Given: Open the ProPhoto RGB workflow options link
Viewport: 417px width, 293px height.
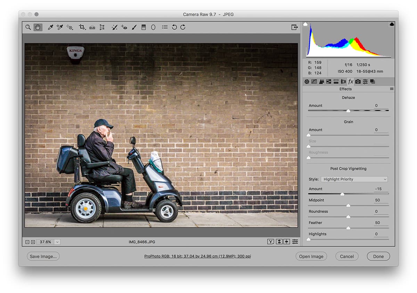Looking at the screenshot, I should [x=198, y=257].
